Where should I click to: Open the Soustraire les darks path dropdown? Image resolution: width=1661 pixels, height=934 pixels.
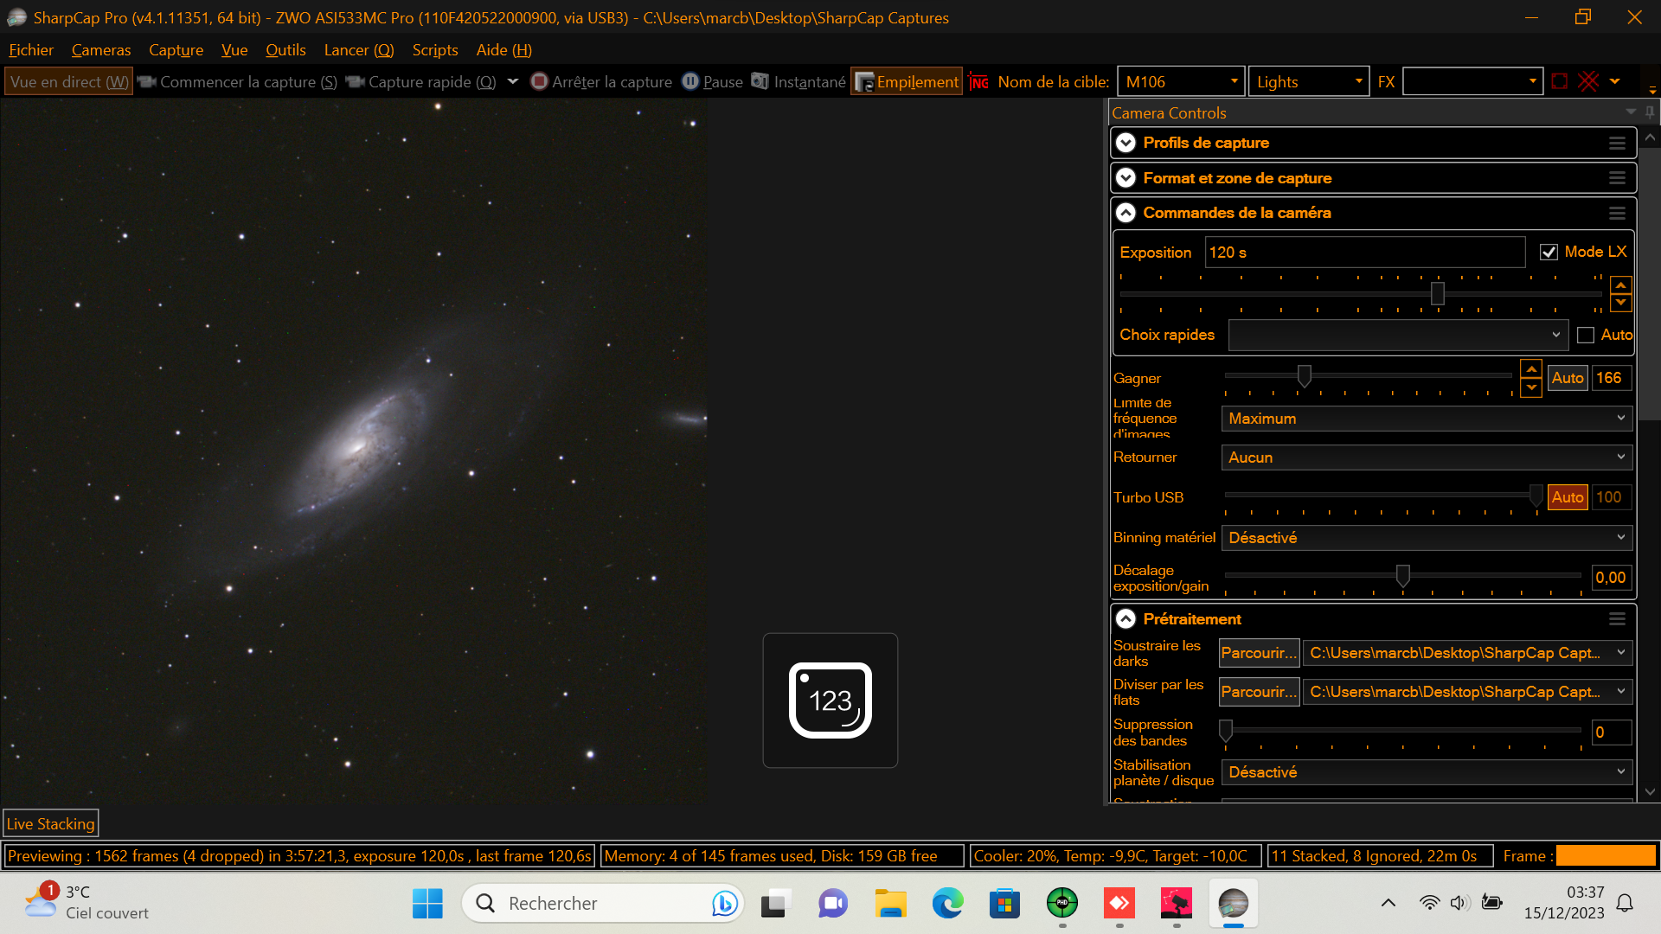1467,653
